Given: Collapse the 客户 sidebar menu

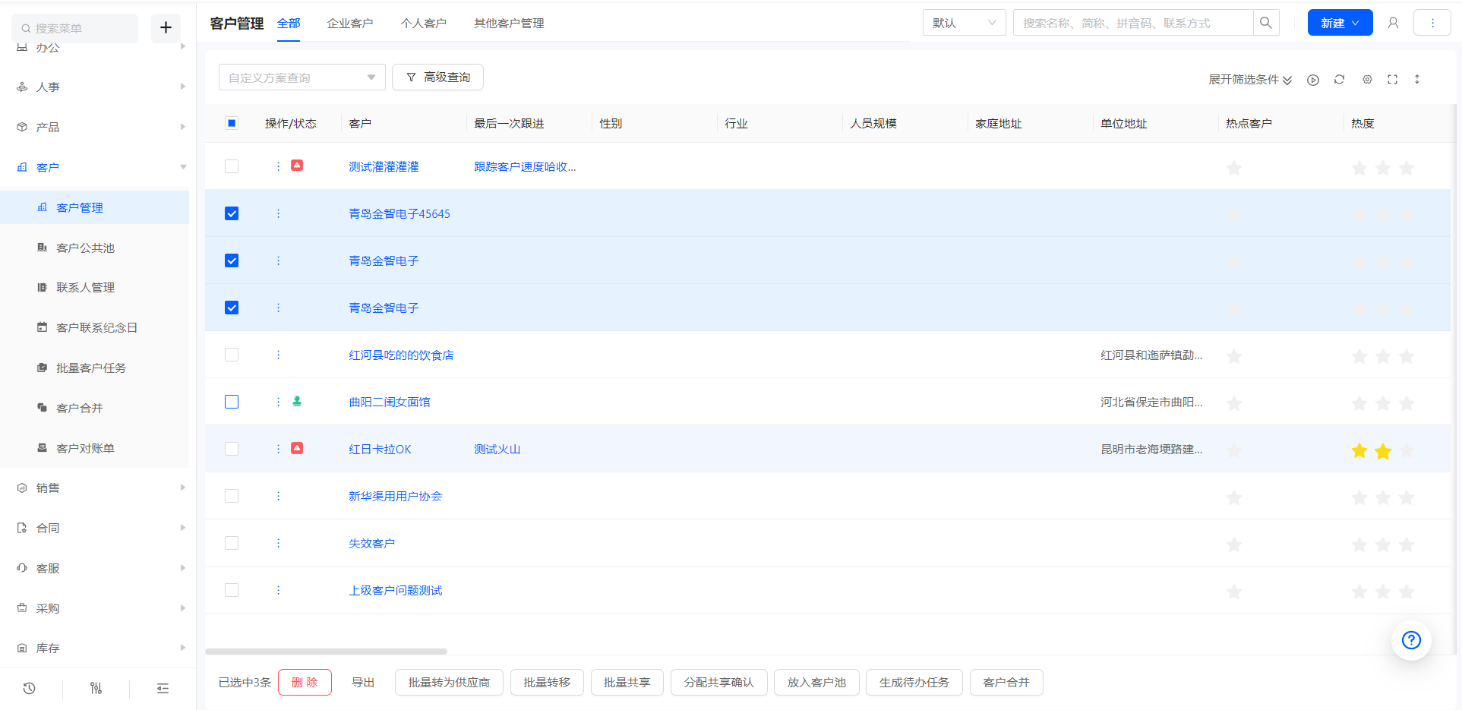Looking at the screenshot, I should tap(94, 167).
